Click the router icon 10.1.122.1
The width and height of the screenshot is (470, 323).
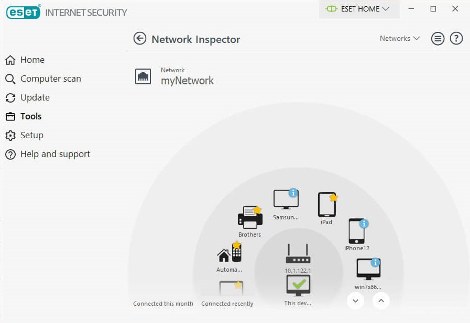pos(298,254)
